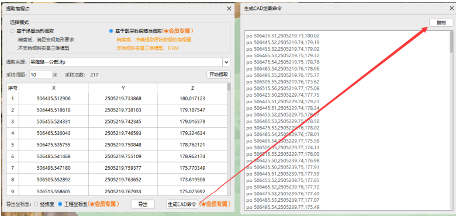
Task: Click the Y column header
Action: [123, 88]
